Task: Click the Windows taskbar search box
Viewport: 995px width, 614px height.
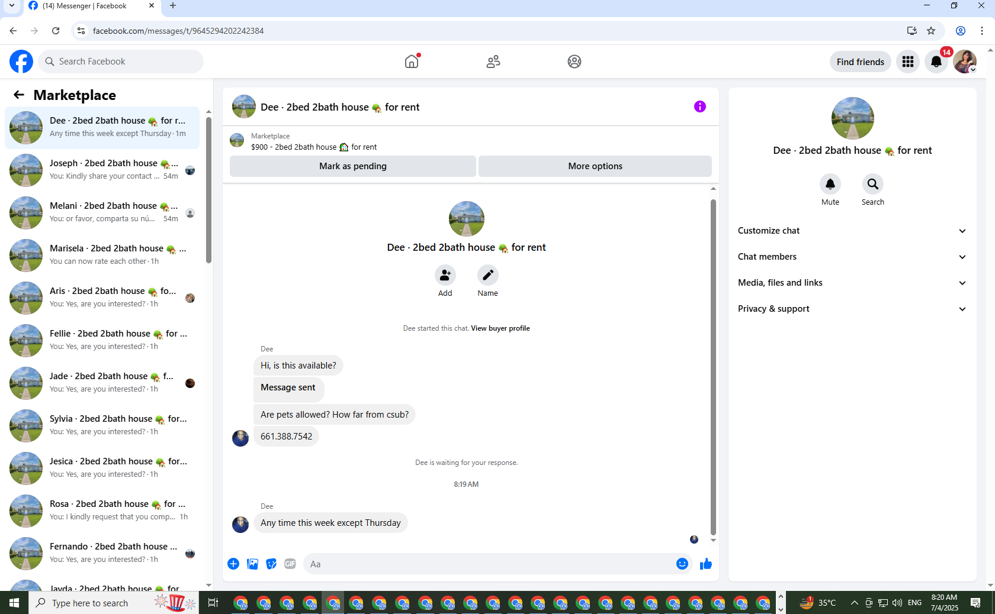Action: [114, 603]
